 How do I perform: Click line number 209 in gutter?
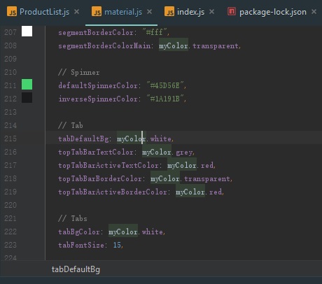[x=10, y=59]
